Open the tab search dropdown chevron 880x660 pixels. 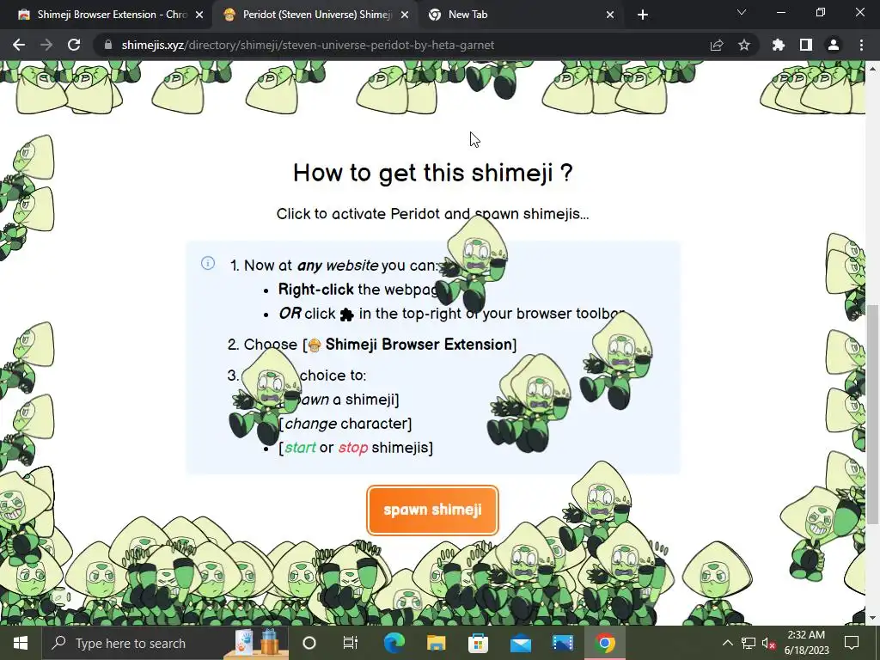click(742, 12)
